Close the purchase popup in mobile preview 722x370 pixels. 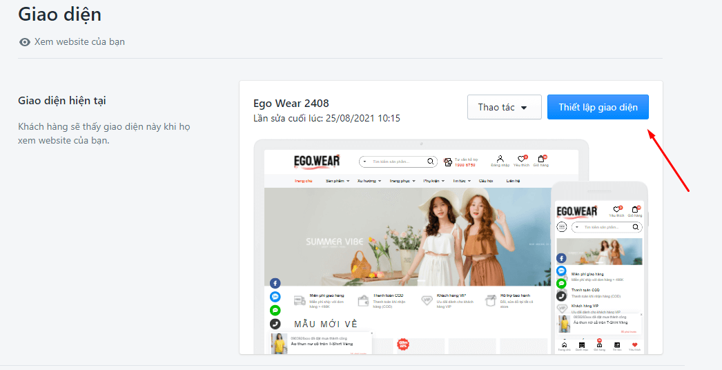point(641,315)
